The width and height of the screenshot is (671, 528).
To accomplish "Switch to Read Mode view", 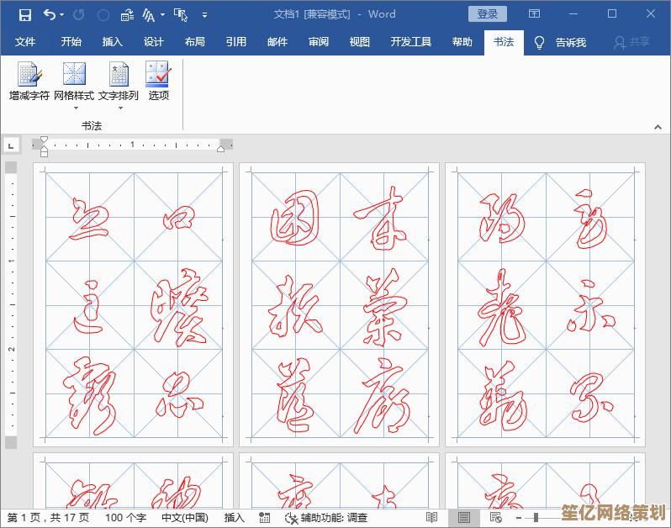I will point(431,518).
